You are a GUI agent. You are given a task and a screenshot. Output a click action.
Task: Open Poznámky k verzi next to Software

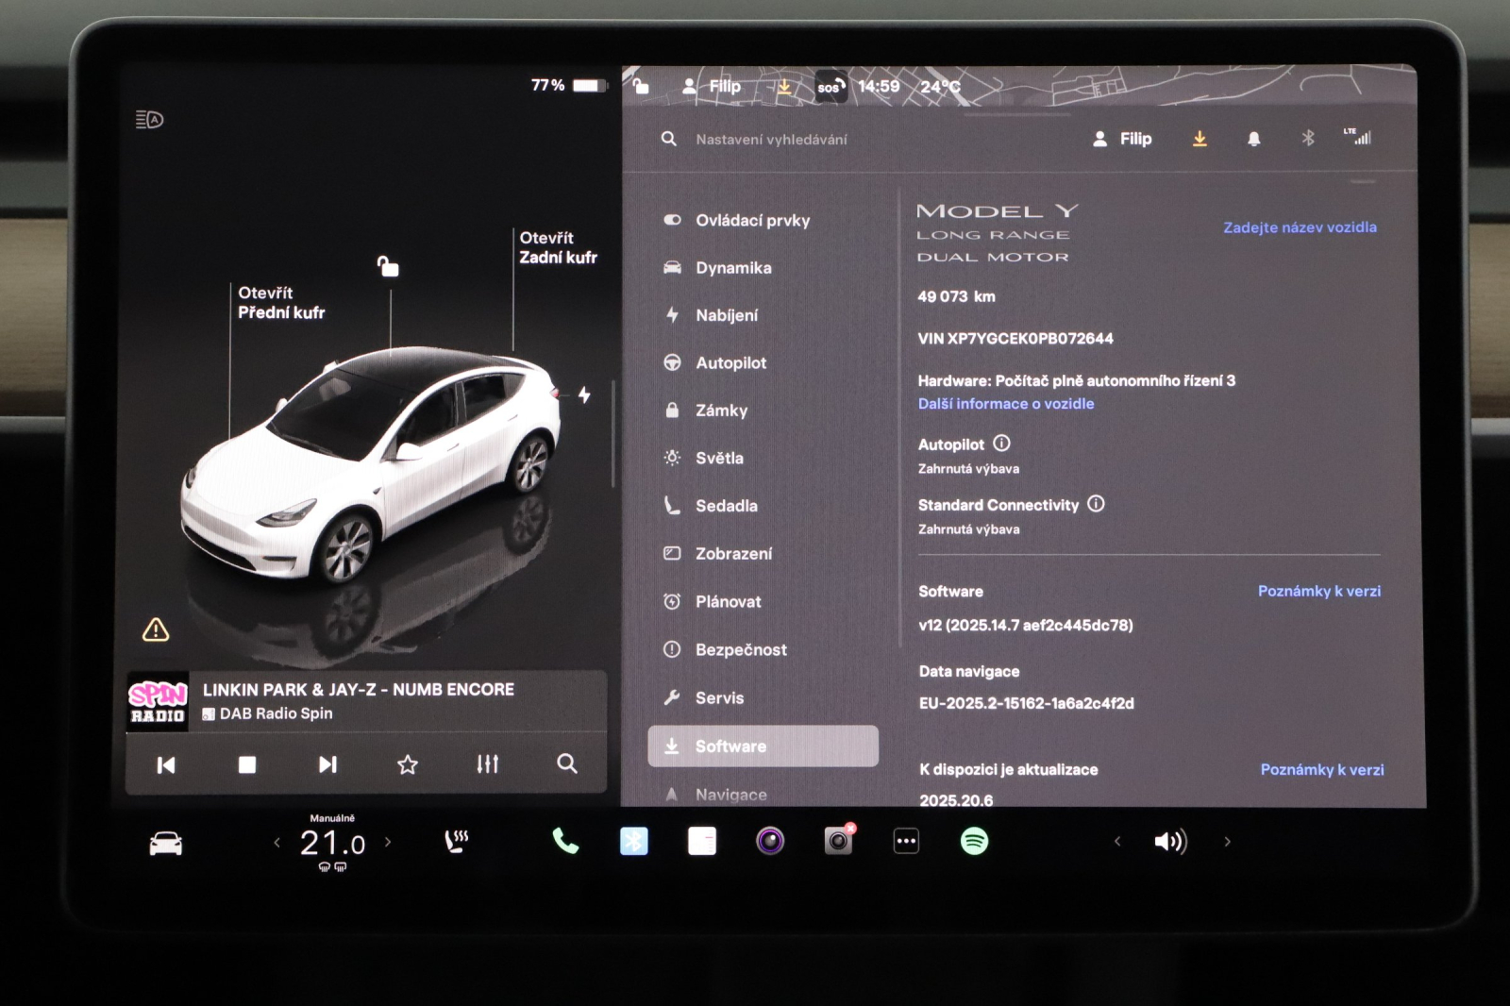[x=1319, y=592]
